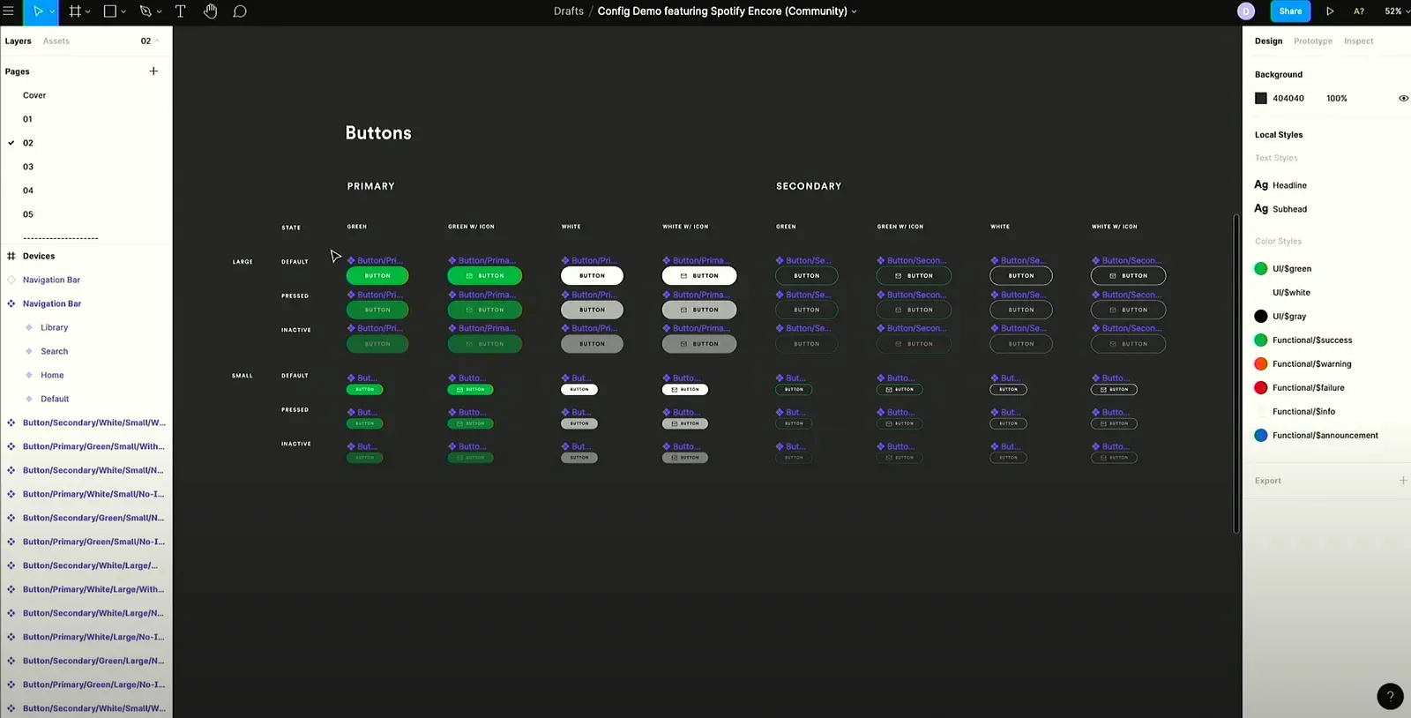Click the background opacity 100% field
1411x718 pixels.
(1337, 99)
